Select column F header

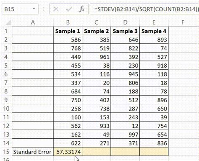tap(183, 22)
